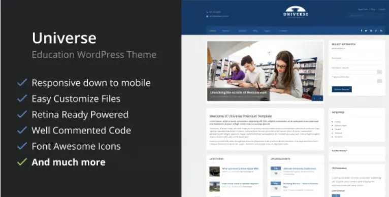Click the 'Font Awesome Icons' text
The width and height of the screenshot is (389, 197).
tap(76, 146)
